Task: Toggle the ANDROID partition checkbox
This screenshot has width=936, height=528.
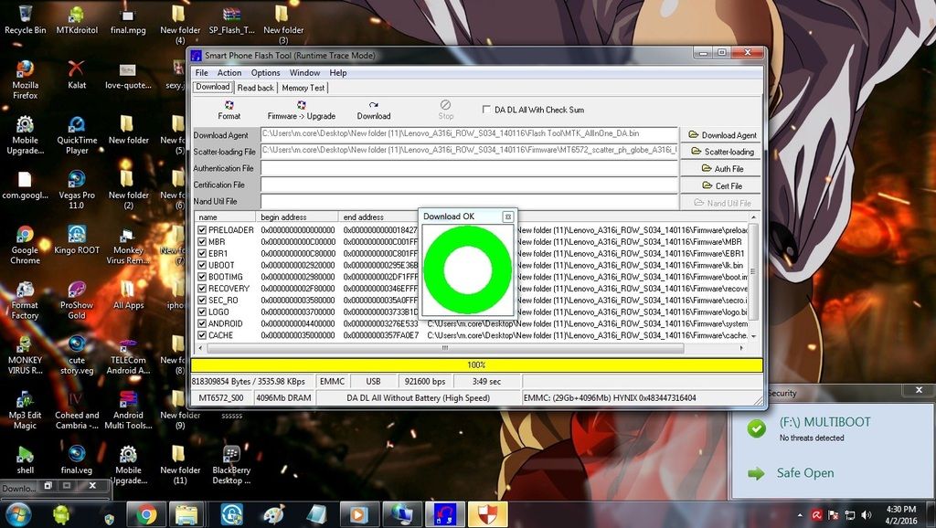Action: (202, 323)
